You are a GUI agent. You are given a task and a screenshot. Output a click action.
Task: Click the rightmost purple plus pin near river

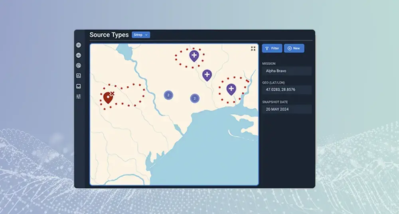(231, 89)
